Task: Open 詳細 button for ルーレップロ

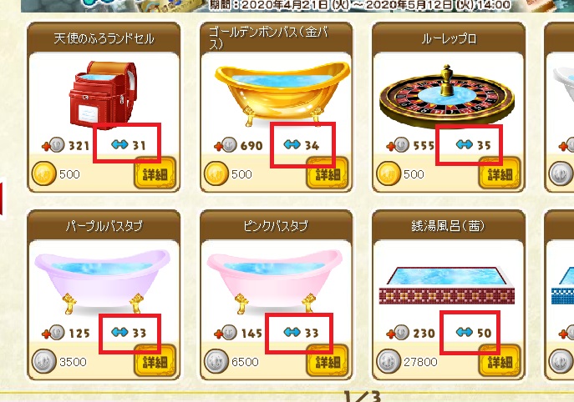Action: point(500,173)
